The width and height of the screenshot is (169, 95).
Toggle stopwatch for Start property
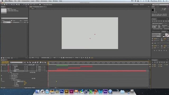(15, 82)
